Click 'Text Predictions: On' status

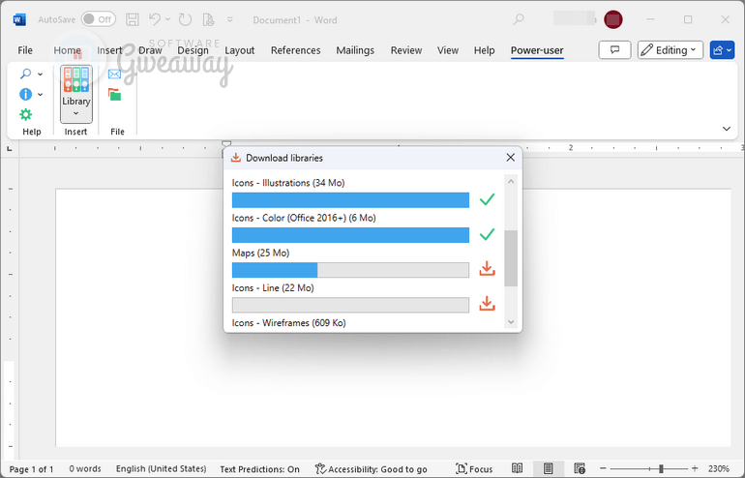260,469
